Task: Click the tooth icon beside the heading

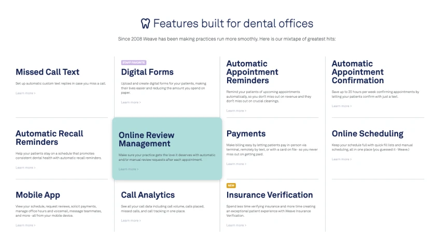Action: pos(145,24)
